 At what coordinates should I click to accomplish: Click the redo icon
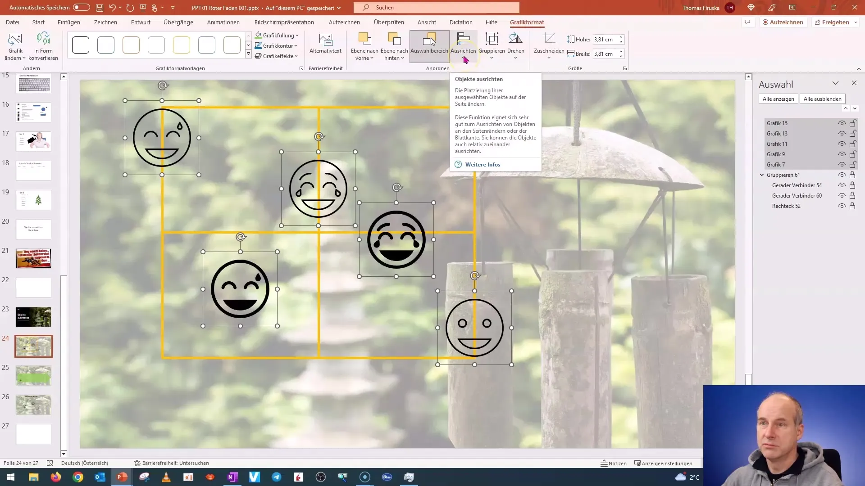(x=130, y=8)
